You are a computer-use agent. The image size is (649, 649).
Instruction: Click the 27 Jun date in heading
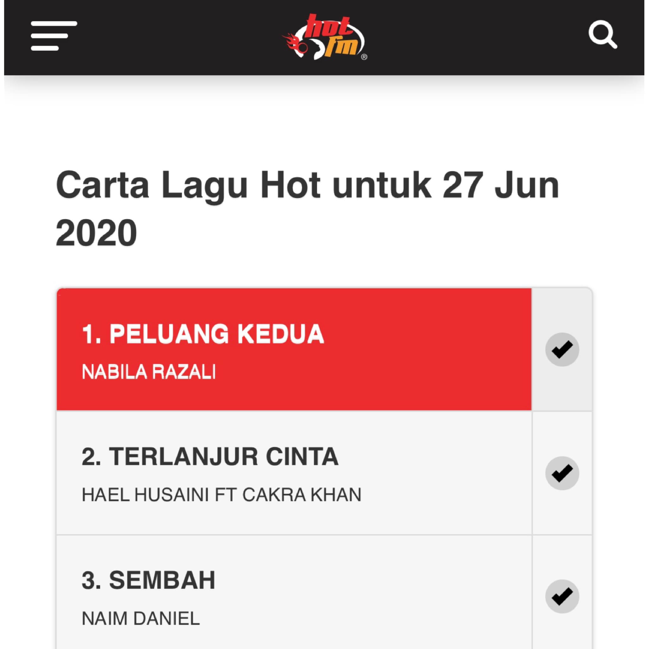[x=500, y=185]
